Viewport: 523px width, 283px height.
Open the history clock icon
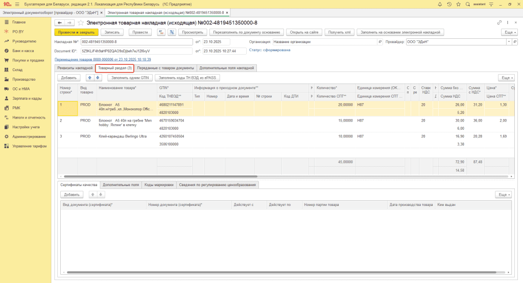pos(449,4)
